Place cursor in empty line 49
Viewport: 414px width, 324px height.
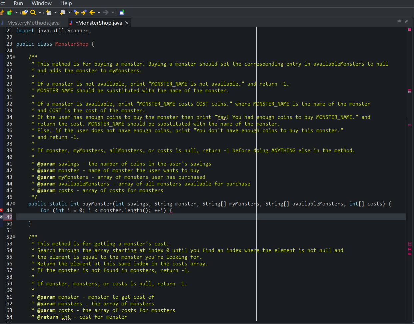pos(211,217)
